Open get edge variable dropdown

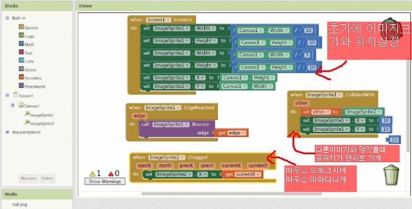[237, 132]
